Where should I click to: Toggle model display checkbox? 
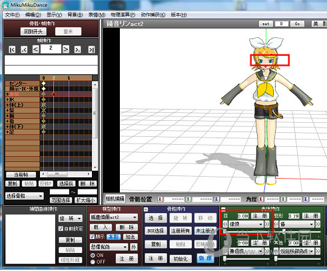click(x=92, y=237)
